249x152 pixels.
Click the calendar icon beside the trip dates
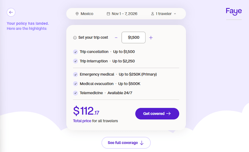[x=108, y=14]
